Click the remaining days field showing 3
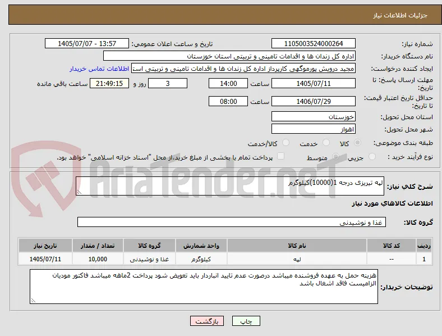The image size is (442, 336). click(168, 83)
